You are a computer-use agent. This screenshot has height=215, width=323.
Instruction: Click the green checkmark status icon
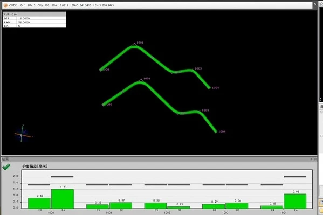pos(6,167)
